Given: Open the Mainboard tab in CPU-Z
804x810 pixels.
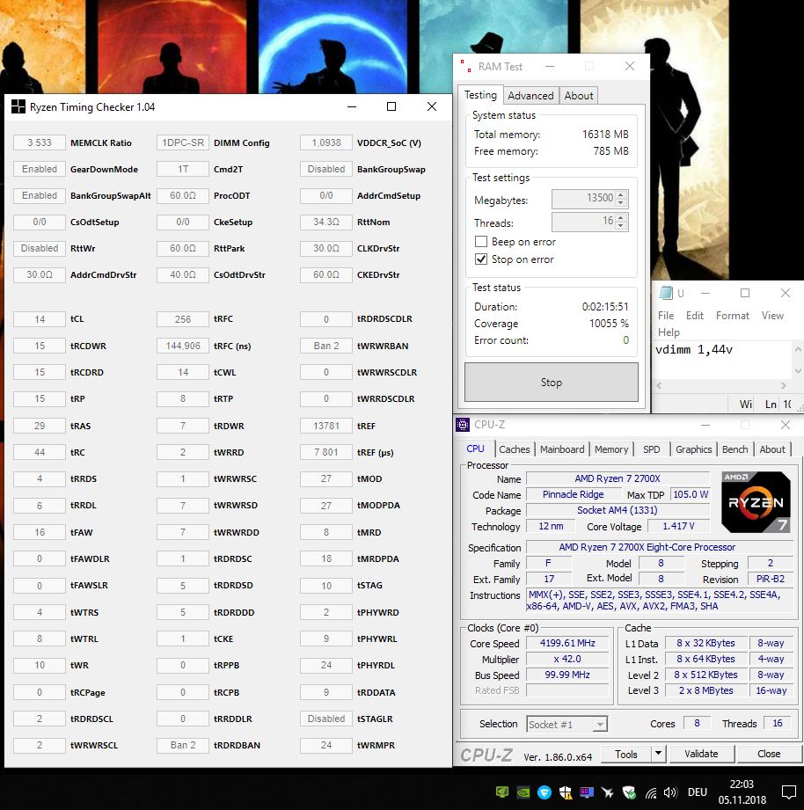Looking at the screenshot, I should [562, 449].
